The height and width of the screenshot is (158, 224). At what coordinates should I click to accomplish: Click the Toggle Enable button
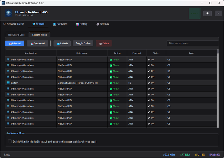[83, 43]
